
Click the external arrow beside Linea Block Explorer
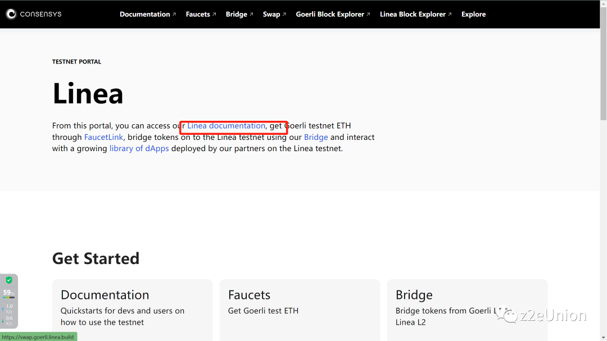[x=450, y=14]
